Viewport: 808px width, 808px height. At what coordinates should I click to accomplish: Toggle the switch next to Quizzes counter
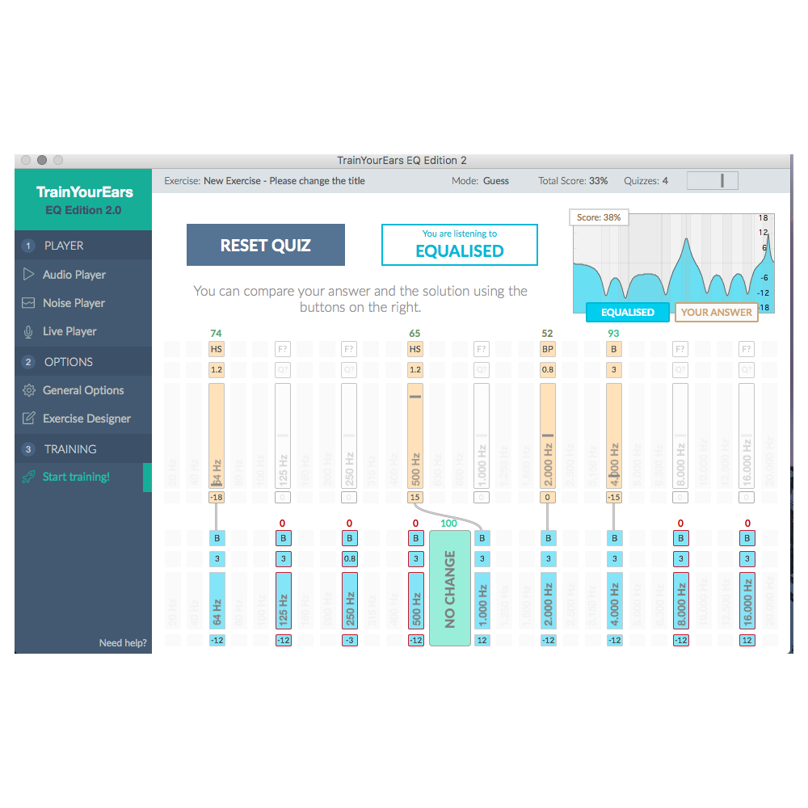pyautogui.click(x=712, y=180)
